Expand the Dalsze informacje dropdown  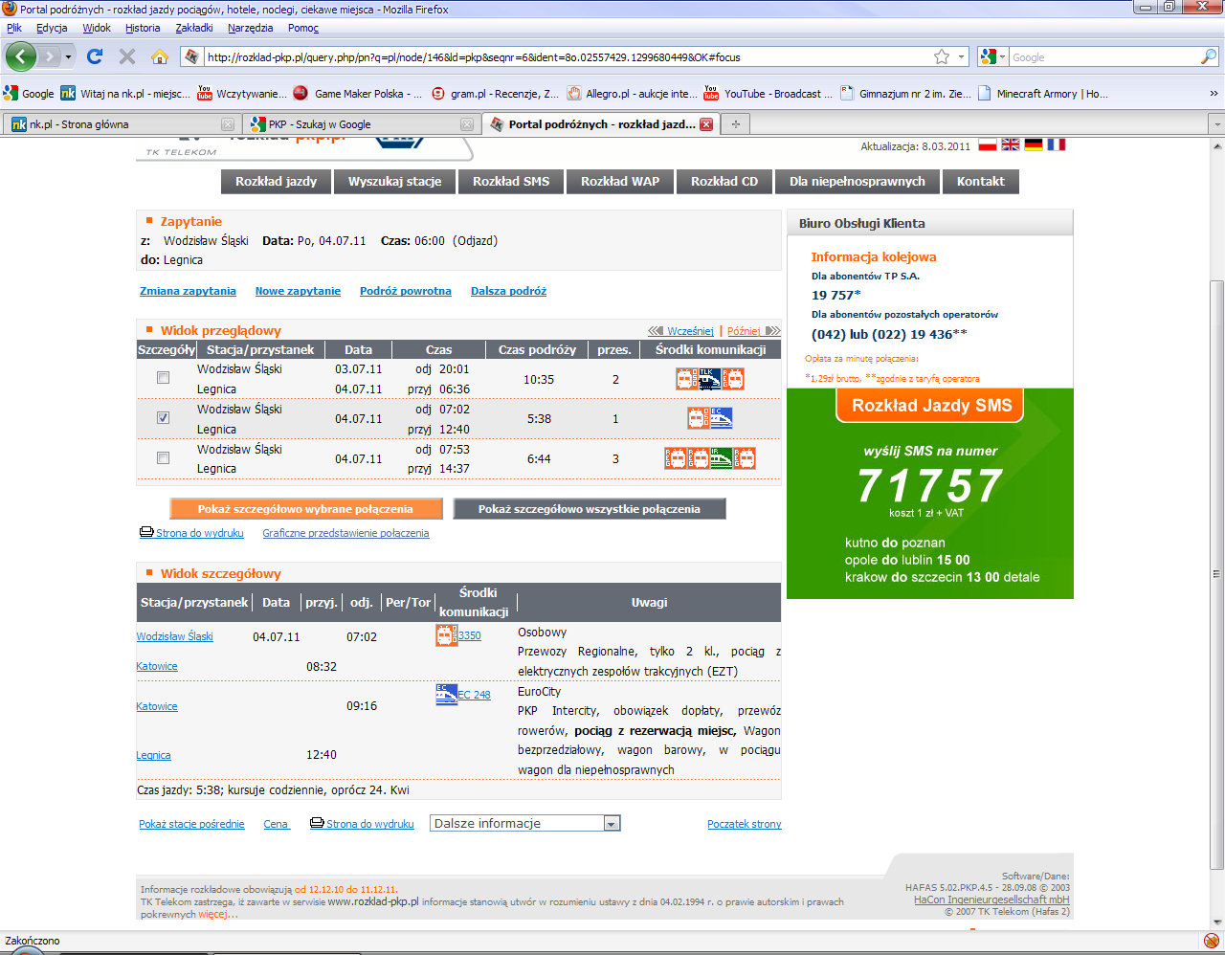pos(612,824)
